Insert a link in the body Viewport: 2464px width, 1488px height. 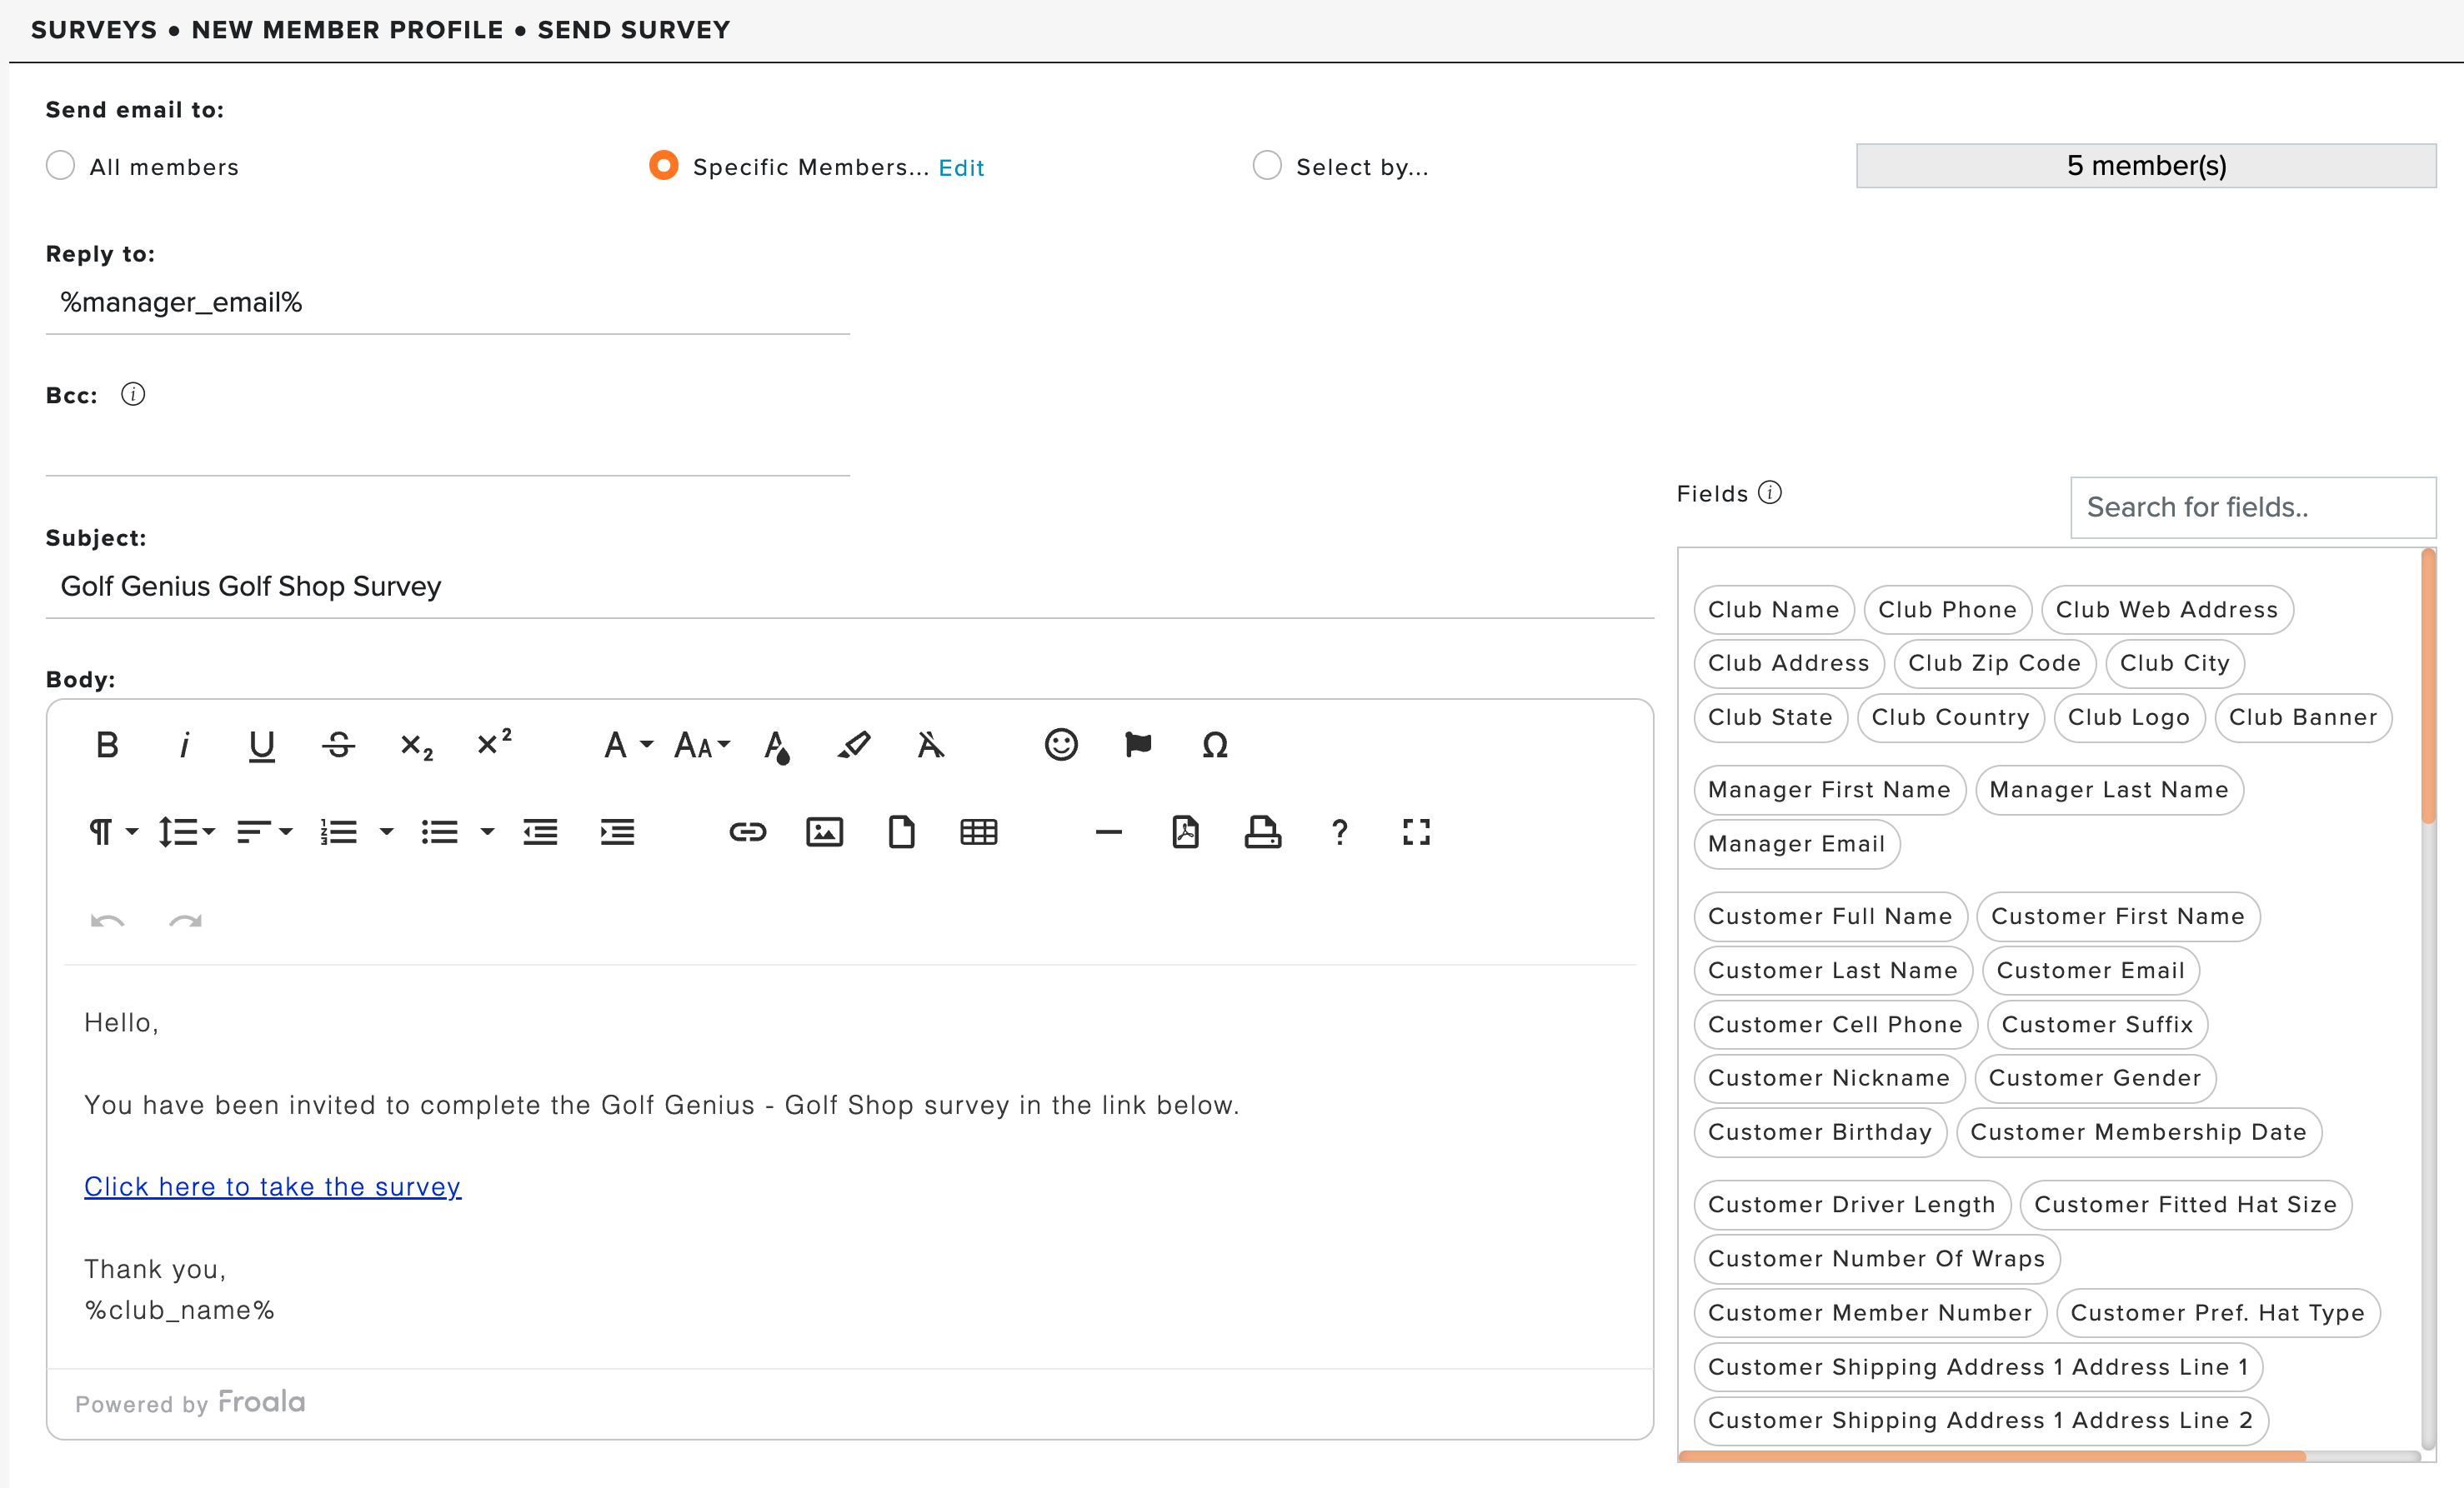(747, 832)
